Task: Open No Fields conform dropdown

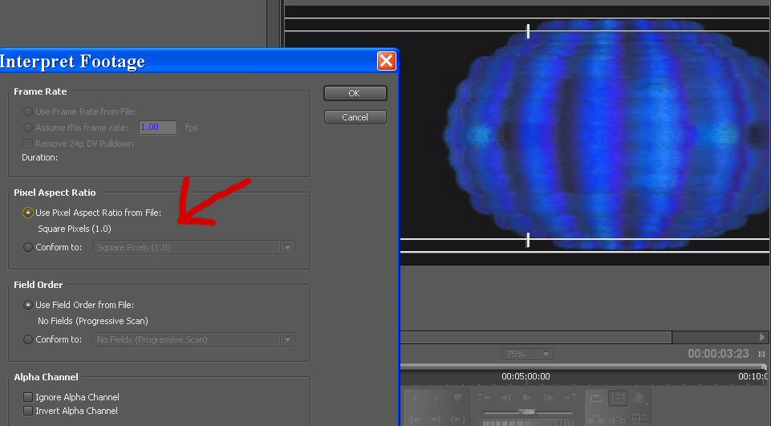Action: [x=193, y=339]
